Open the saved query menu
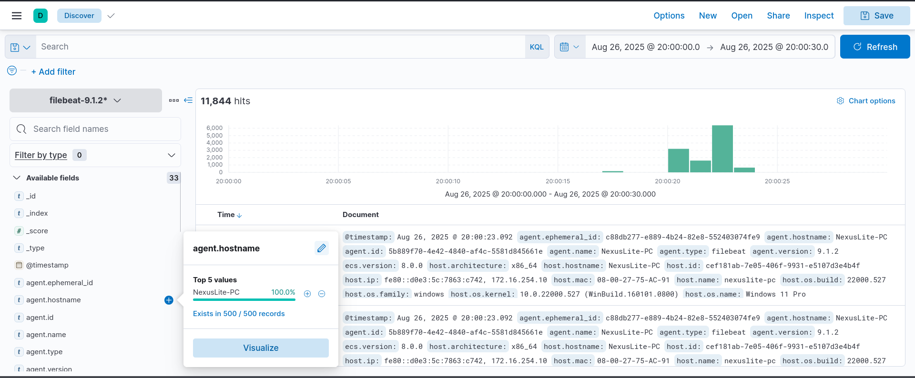Screen dimensions: 915x378 pos(20,47)
